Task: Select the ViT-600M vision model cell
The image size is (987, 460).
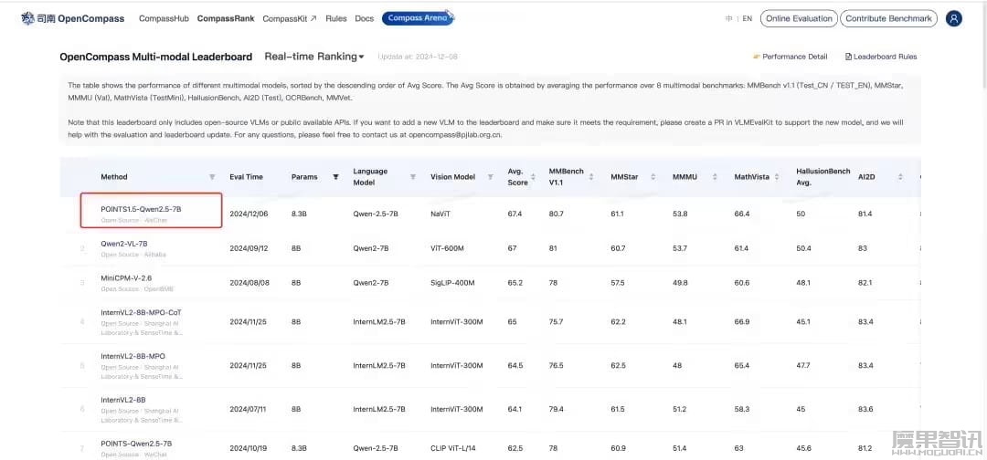Action: (x=447, y=248)
